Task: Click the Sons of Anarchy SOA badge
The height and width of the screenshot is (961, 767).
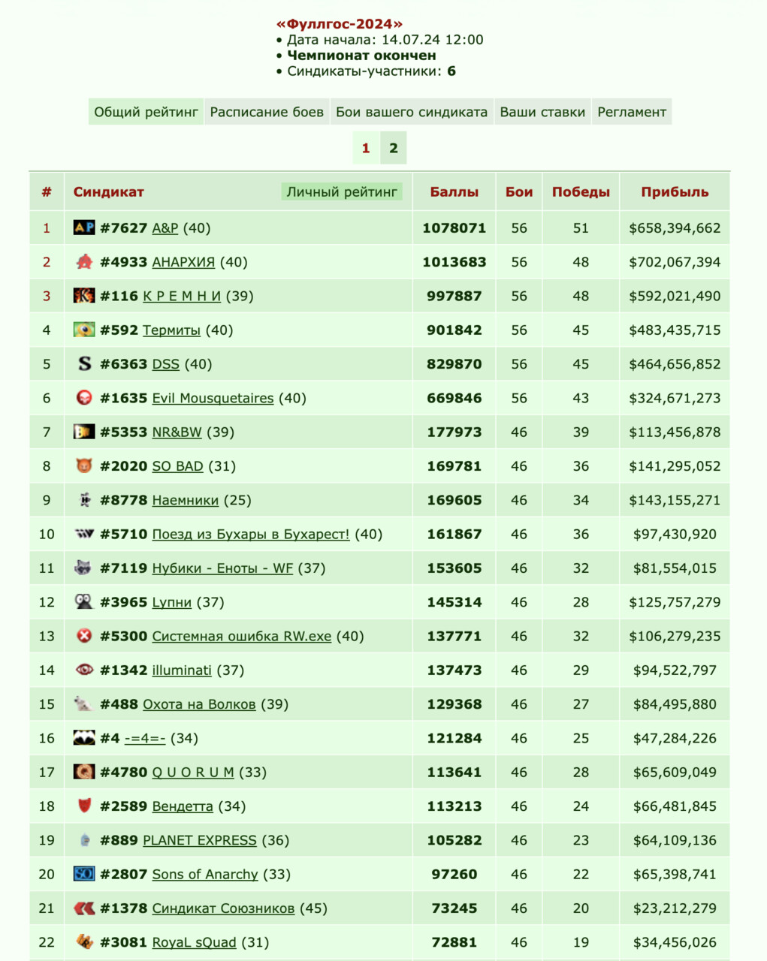Action: 84,874
